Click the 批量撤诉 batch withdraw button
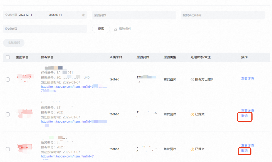The height and width of the screenshot is (162, 272). click(x=14, y=43)
